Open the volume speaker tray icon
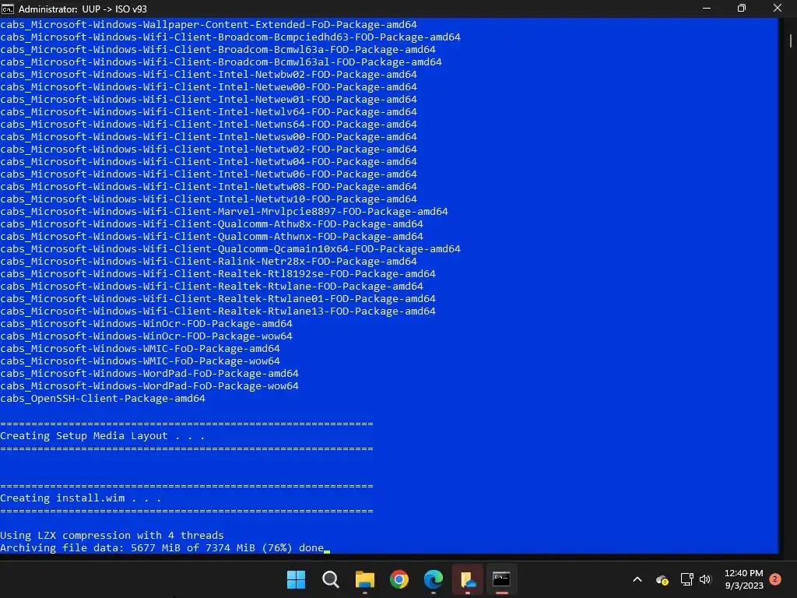The height and width of the screenshot is (598, 797). pyautogui.click(x=705, y=579)
